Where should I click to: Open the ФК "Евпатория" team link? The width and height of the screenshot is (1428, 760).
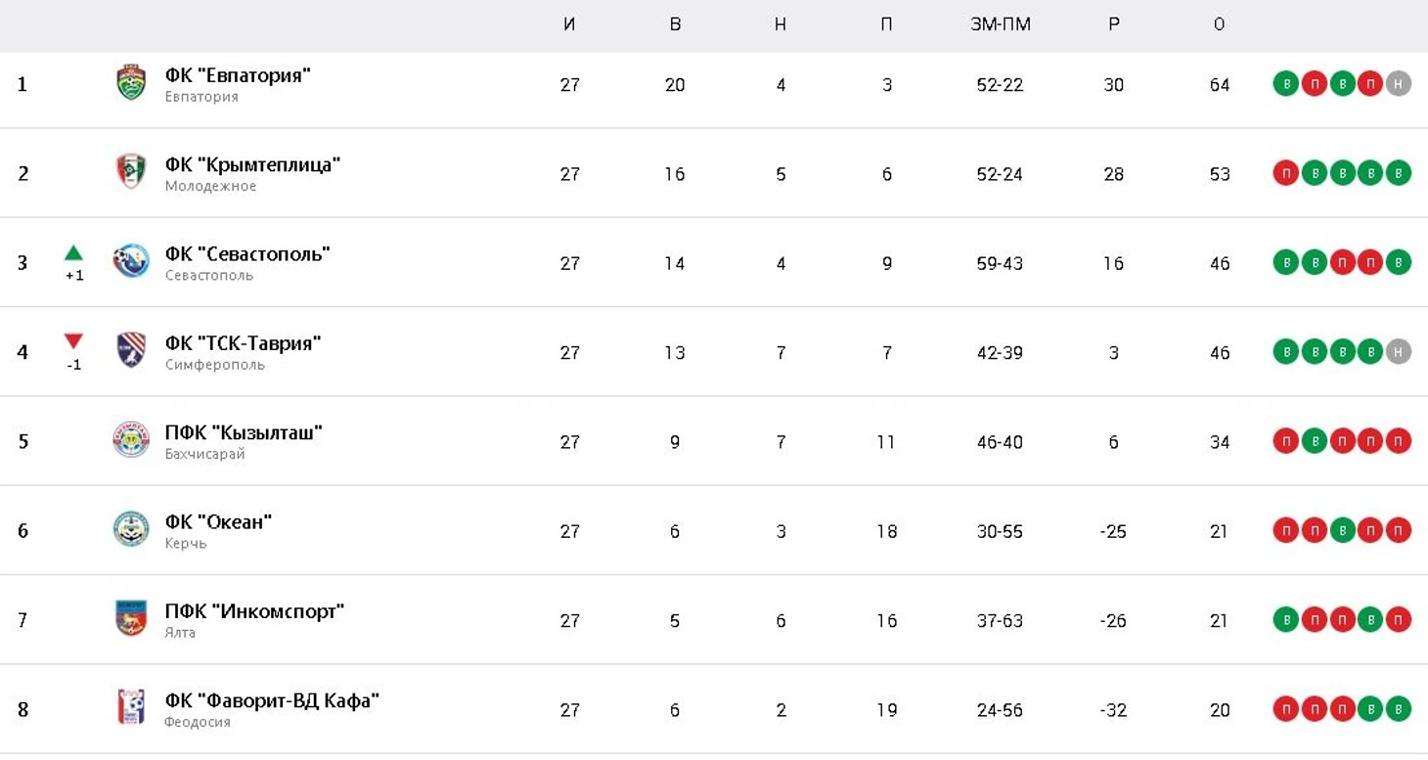tap(238, 75)
